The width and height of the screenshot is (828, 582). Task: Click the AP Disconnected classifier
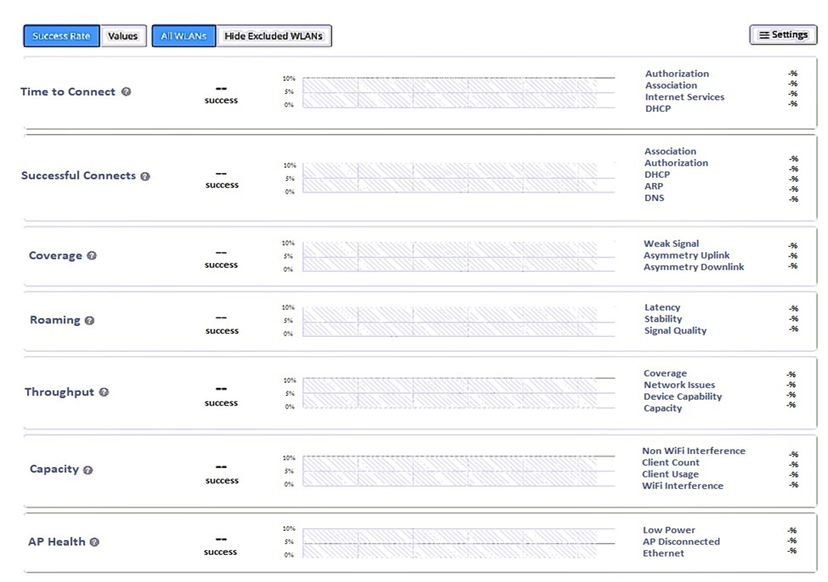tap(681, 541)
